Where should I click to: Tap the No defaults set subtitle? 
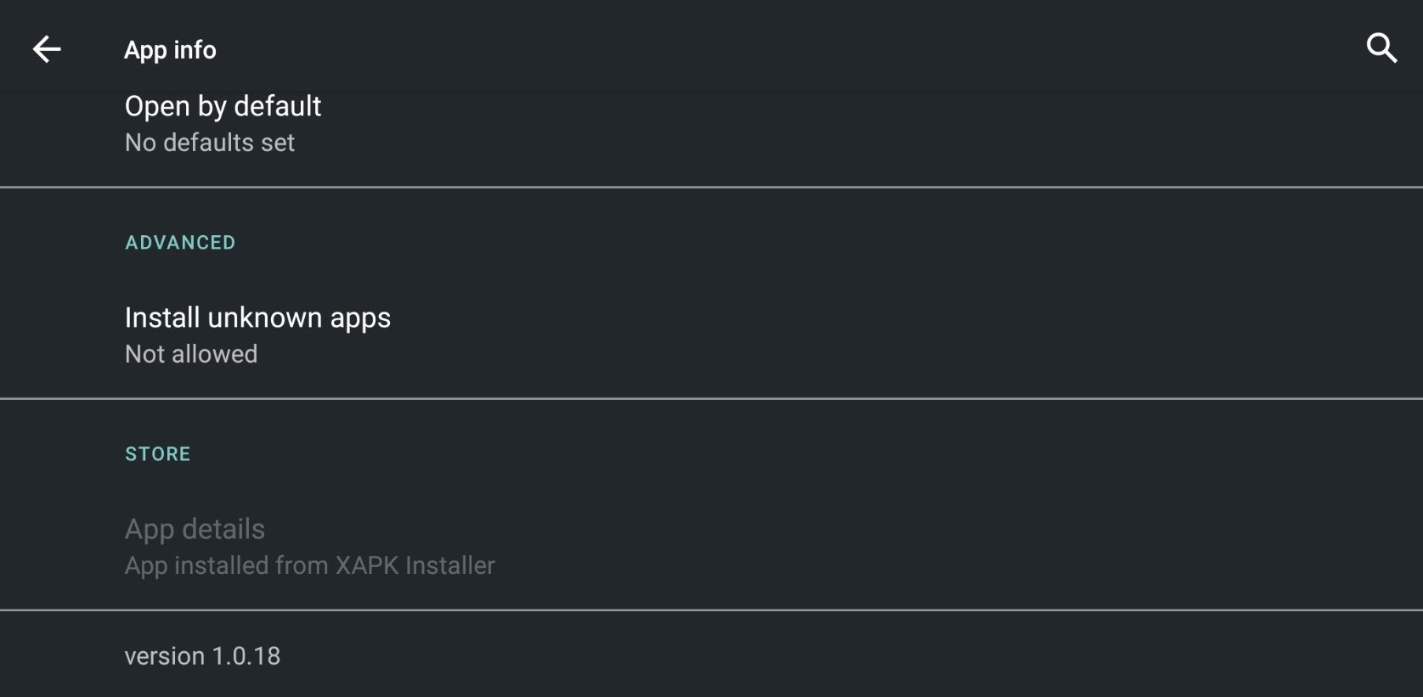coord(210,143)
